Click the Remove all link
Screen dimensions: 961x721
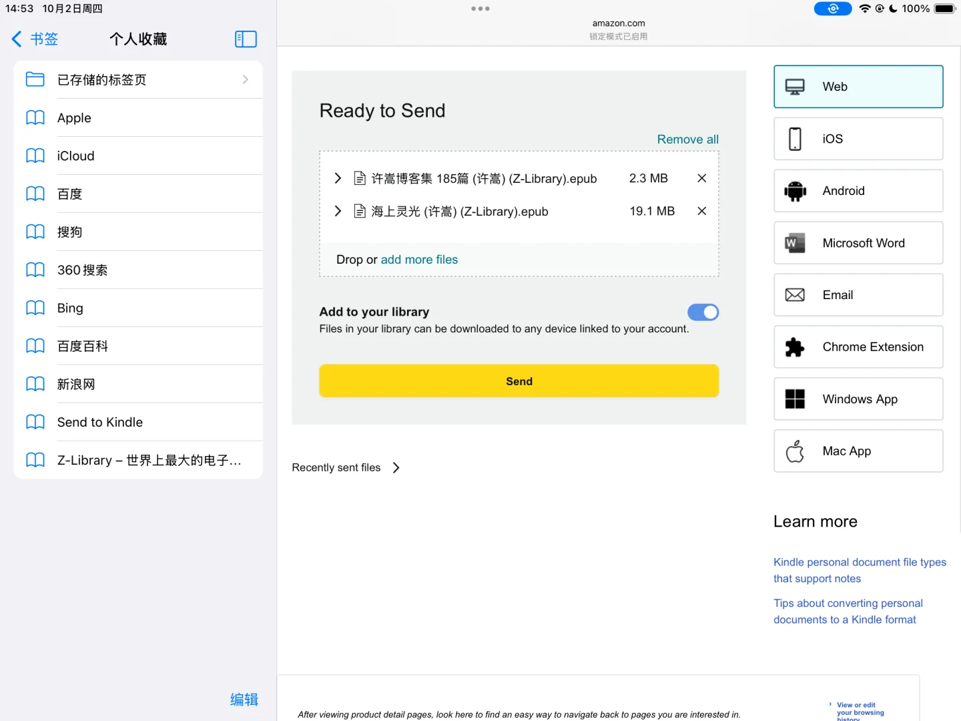[688, 140]
